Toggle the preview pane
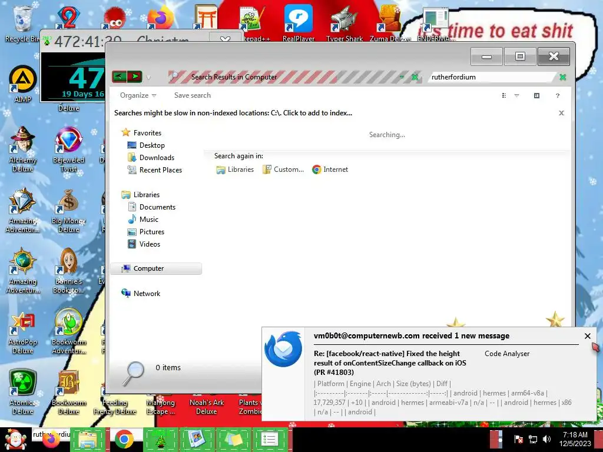Image resolution: width=603 pixels, height=452 pixels. point(537,95)
